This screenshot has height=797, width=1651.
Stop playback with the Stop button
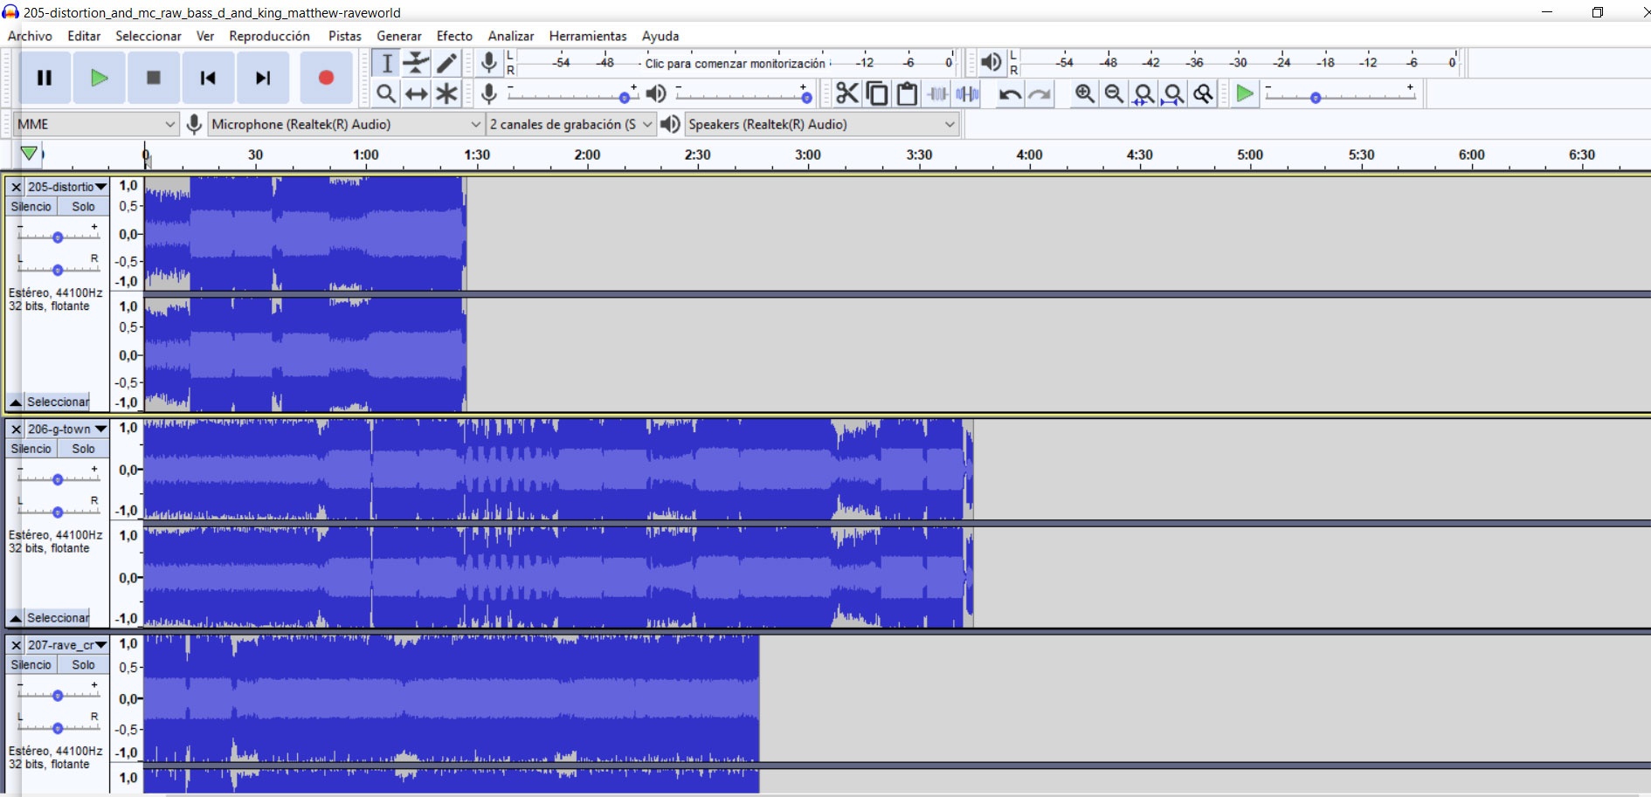154,78
